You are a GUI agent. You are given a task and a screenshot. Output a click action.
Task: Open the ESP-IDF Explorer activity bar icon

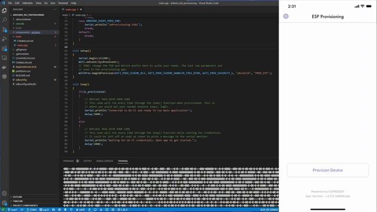coord(4,77)
